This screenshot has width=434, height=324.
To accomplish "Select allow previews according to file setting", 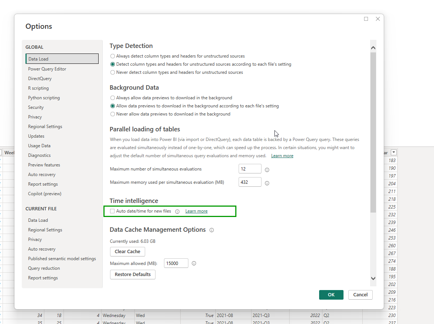I will click(x=112, y=106).
